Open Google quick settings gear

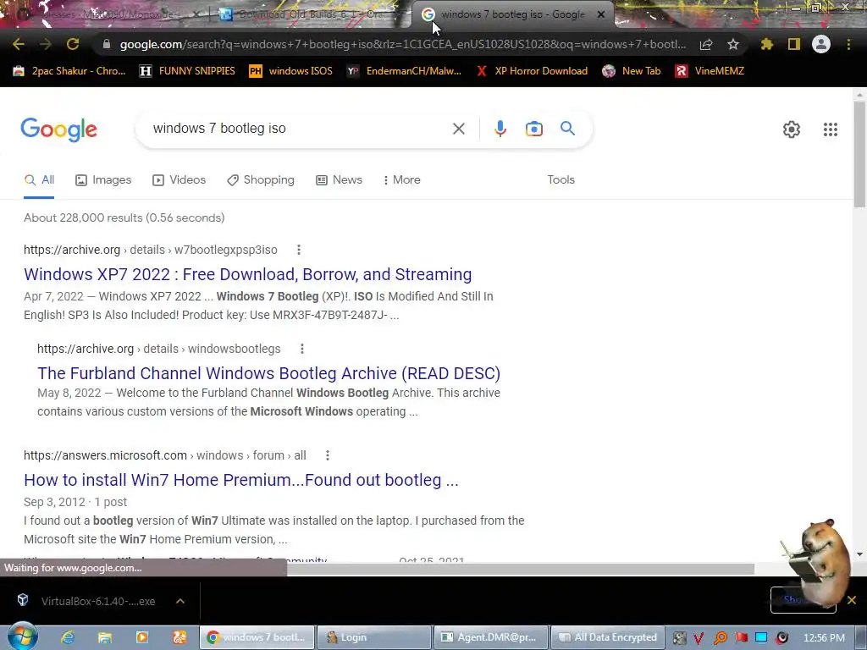pos(792,129)
